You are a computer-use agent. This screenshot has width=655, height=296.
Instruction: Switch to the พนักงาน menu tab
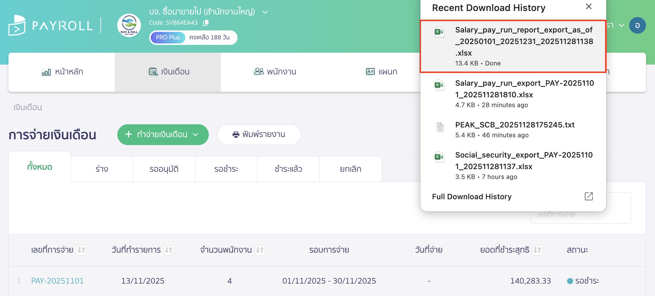[274, 72]
